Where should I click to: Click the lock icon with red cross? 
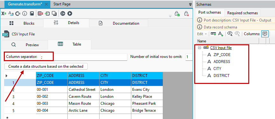[x=186, y=14]
